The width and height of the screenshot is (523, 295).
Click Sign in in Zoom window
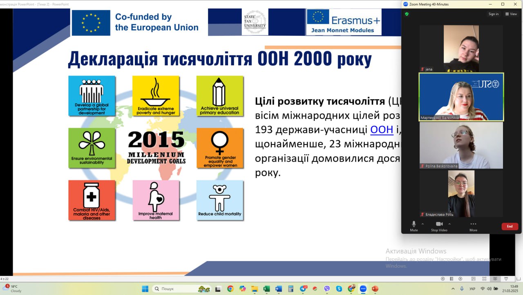tap(494, 14)
